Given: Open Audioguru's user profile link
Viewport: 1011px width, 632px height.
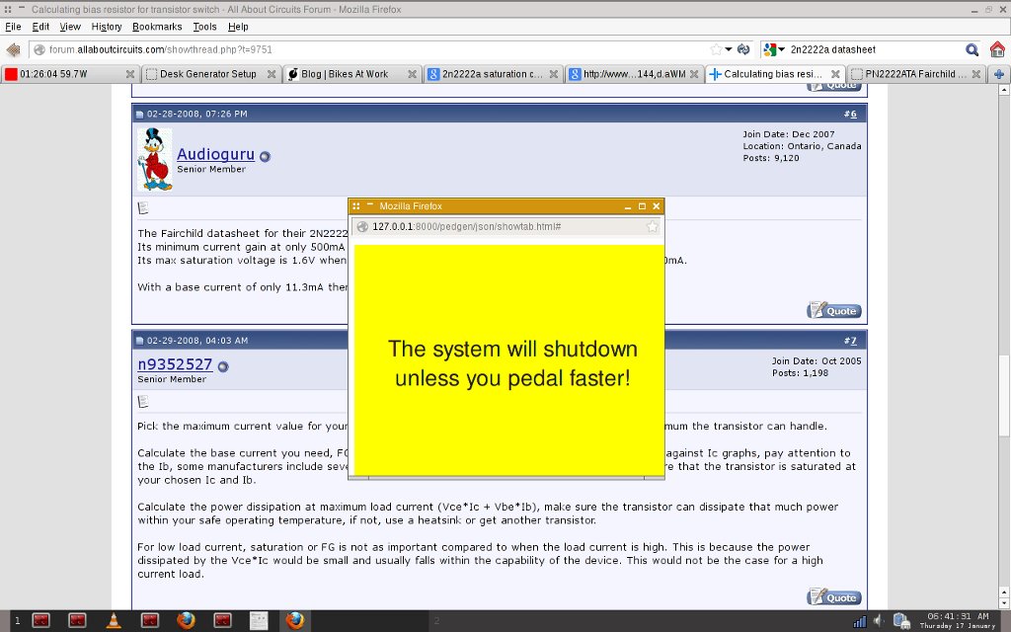Looking at the screenshot, I should coord(216,154).
